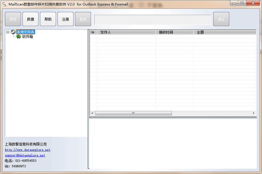Click the MailScan app icon in title bar

coord(5,4)
